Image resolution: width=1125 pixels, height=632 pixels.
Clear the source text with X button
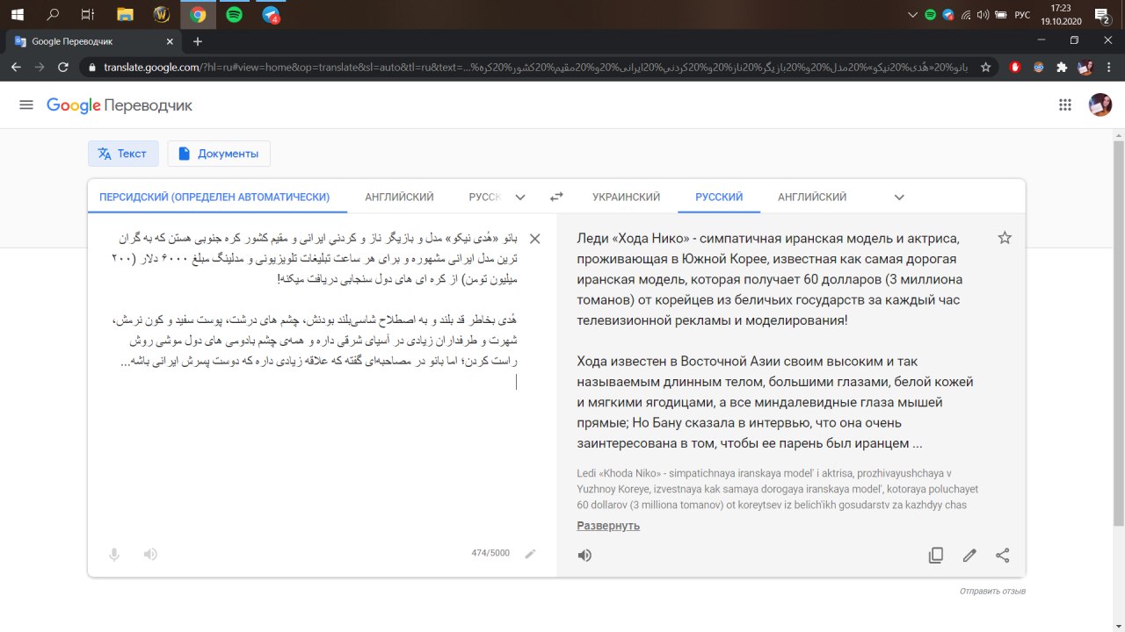[x=534, y=239]
